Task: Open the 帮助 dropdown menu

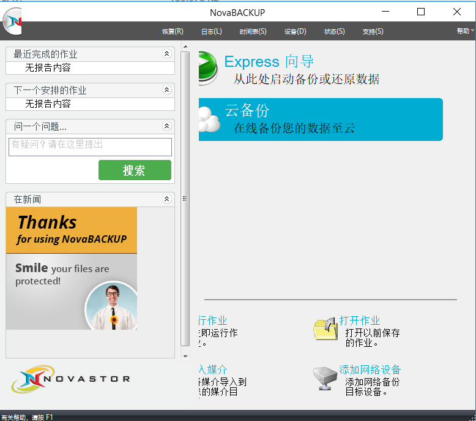Action: (x=465, y=31)
